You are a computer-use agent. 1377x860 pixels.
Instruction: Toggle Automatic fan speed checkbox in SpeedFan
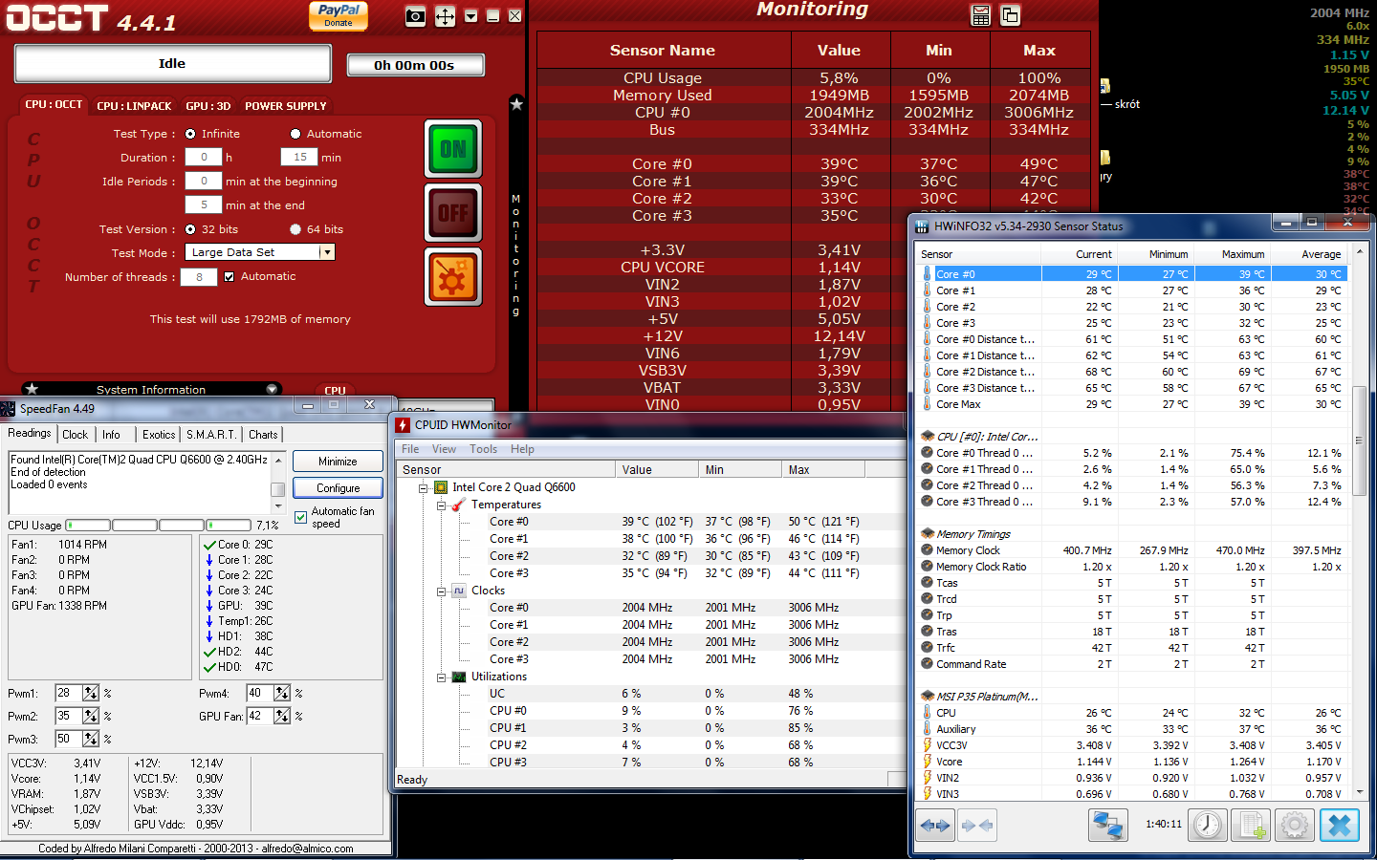click(301, 518)
